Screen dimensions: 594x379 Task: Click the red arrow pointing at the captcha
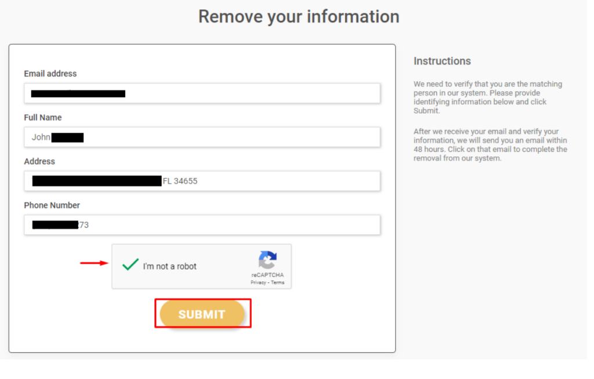(94, 263)
